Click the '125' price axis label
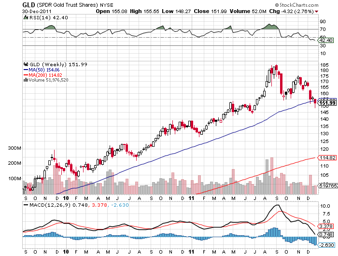The width and height of the screenshot is (338, 256). tap(324, 141)
